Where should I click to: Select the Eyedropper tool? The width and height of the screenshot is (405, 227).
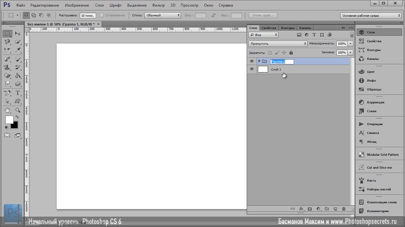18,50
